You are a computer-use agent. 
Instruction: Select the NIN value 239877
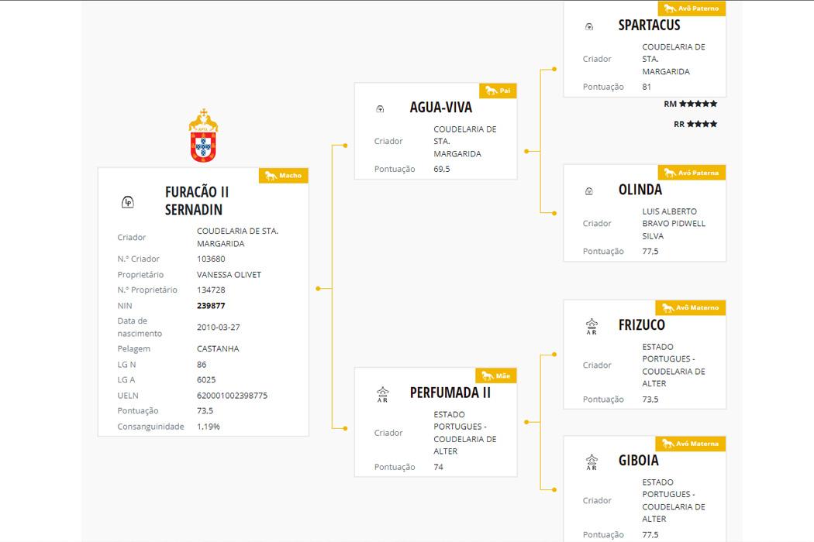pos(212,306)
